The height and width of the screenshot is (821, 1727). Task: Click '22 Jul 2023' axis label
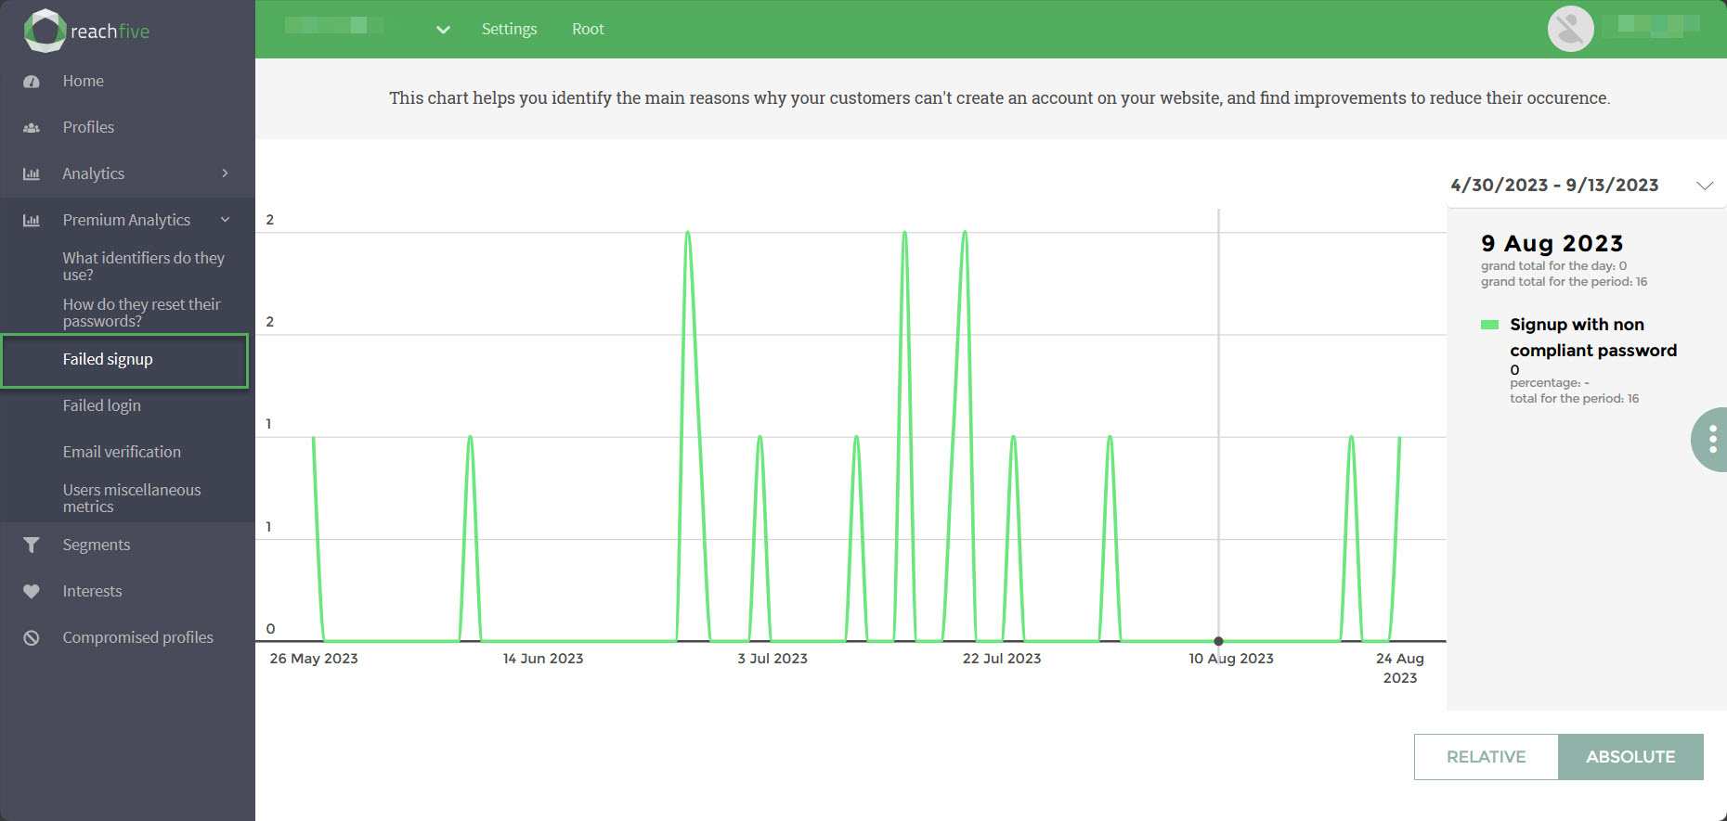coord(1002,659)
